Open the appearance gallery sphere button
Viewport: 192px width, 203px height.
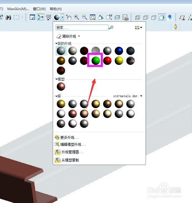click(x=57, y=17)
